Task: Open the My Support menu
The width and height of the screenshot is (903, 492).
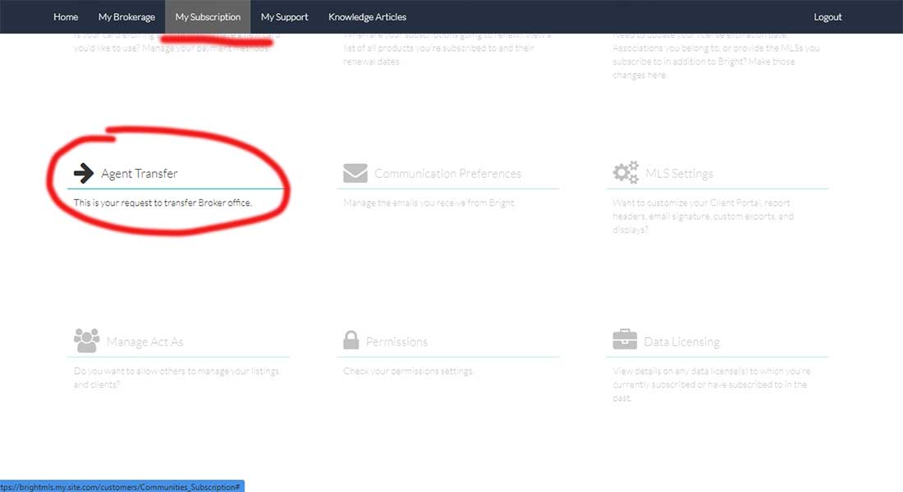Action: pyautogui.click(x=285, y=16)
